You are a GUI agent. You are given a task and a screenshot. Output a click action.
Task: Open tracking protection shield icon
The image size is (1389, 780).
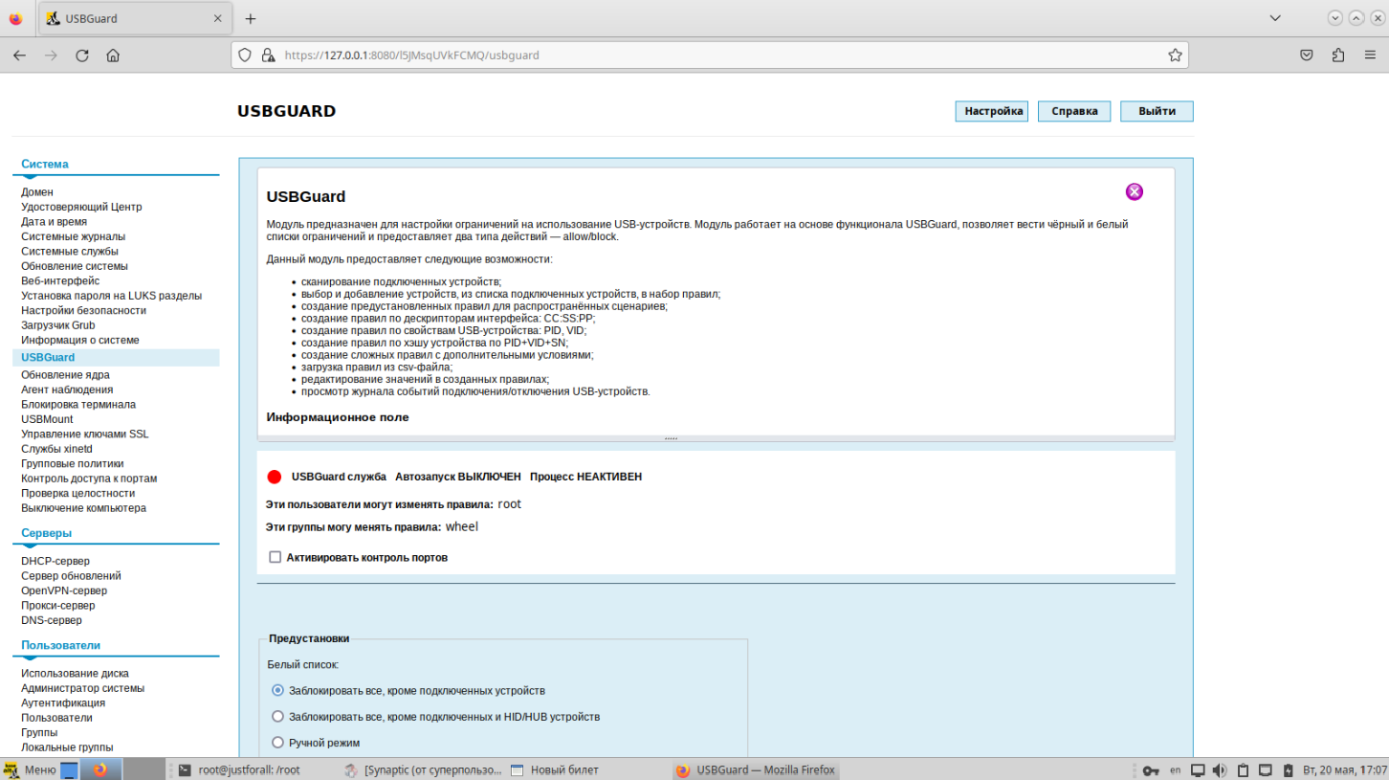click(x=245, y=56)
